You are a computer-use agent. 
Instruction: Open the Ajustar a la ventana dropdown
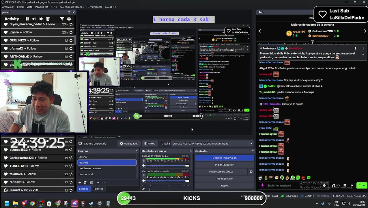107,137
